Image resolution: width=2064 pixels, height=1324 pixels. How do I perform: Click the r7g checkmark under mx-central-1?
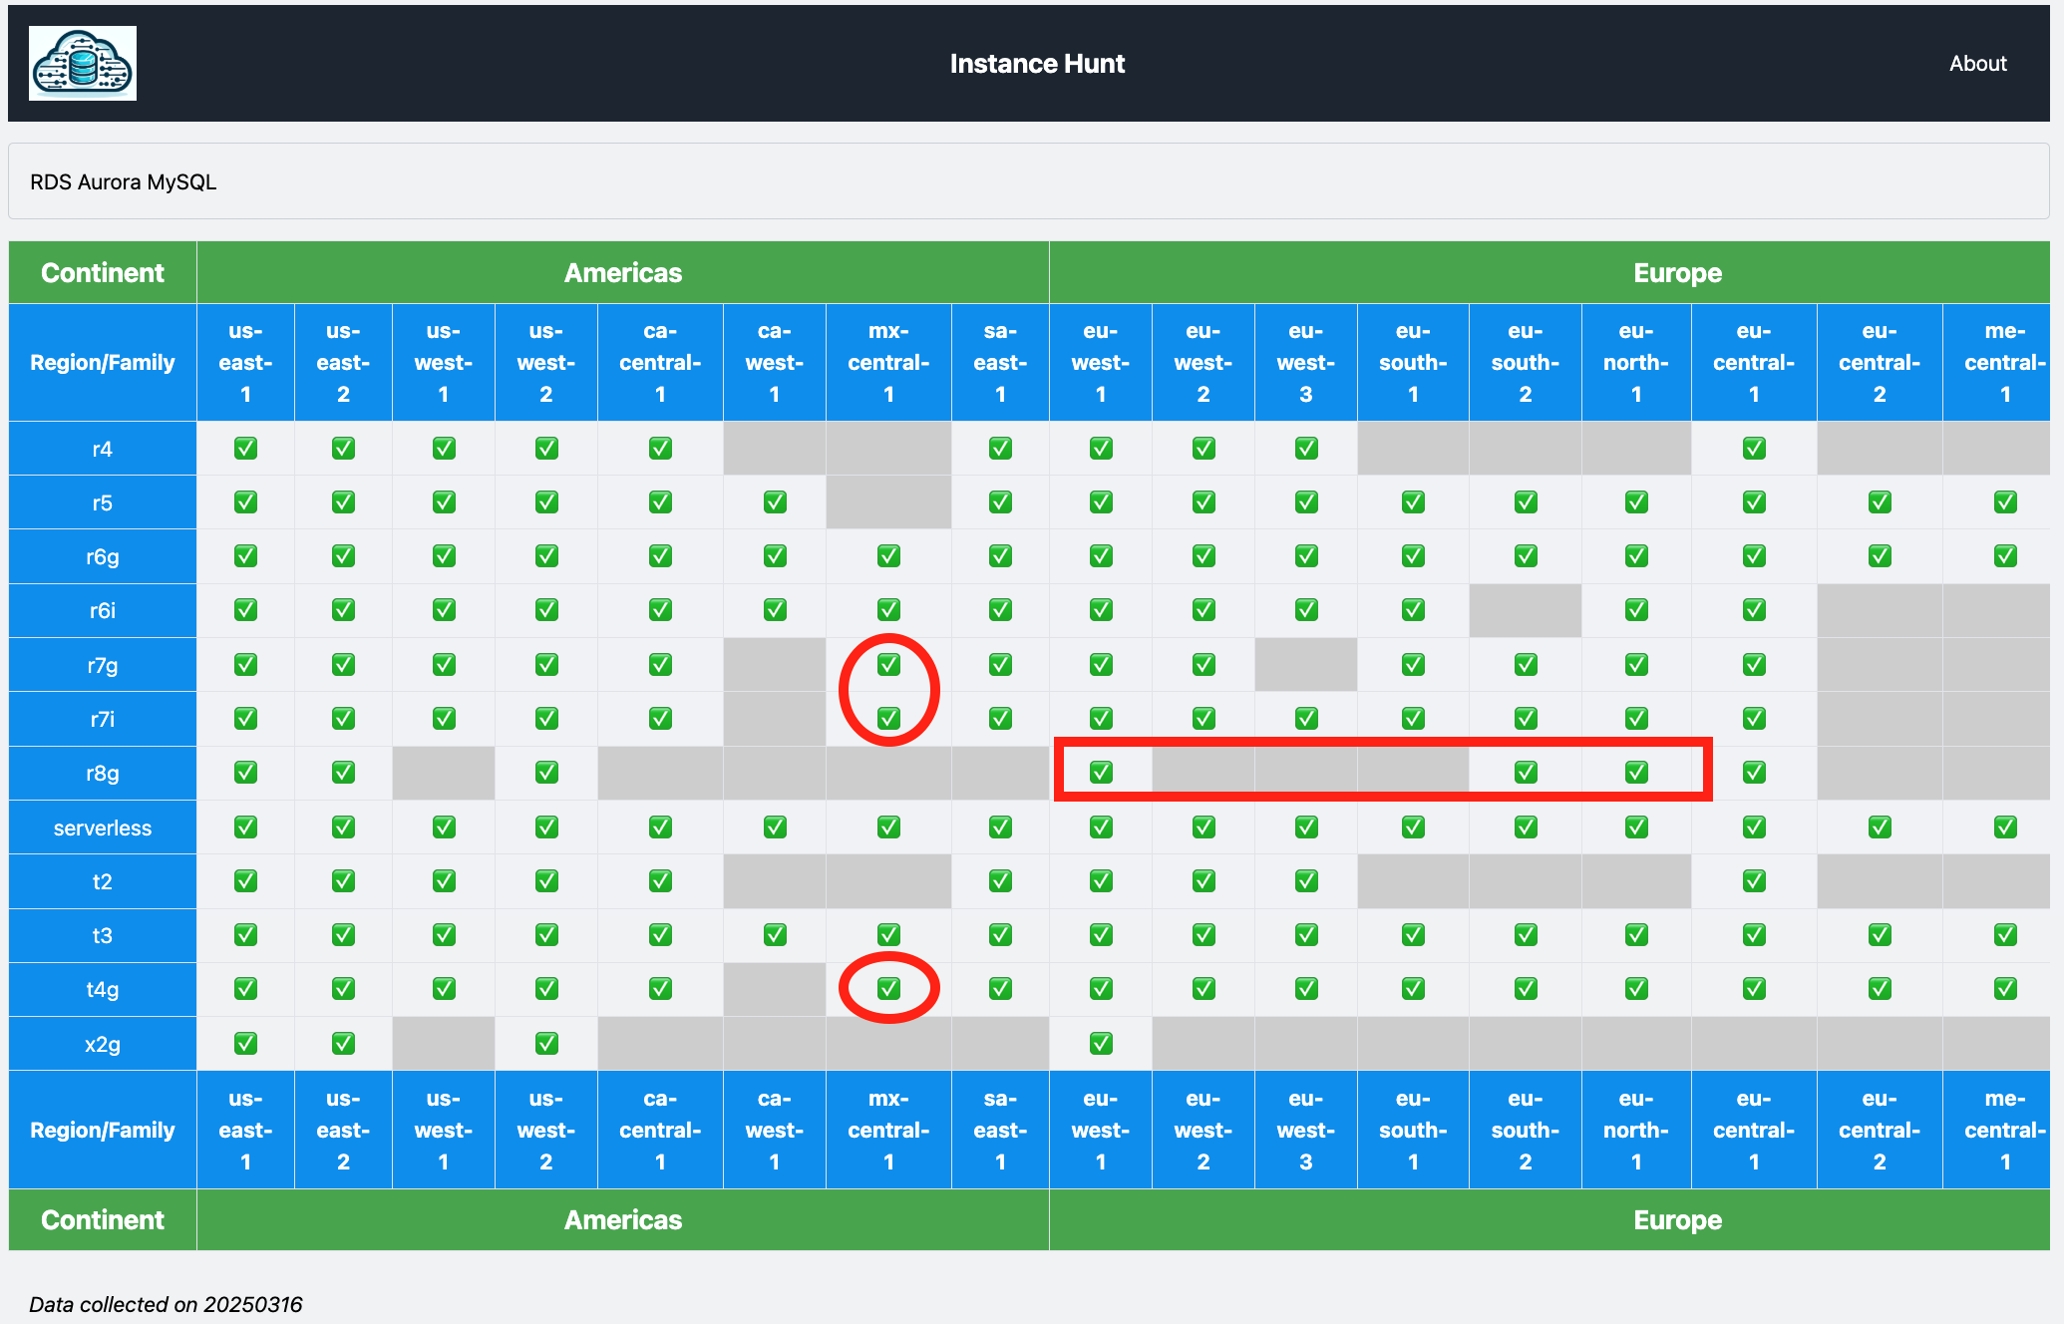[888, 664]
